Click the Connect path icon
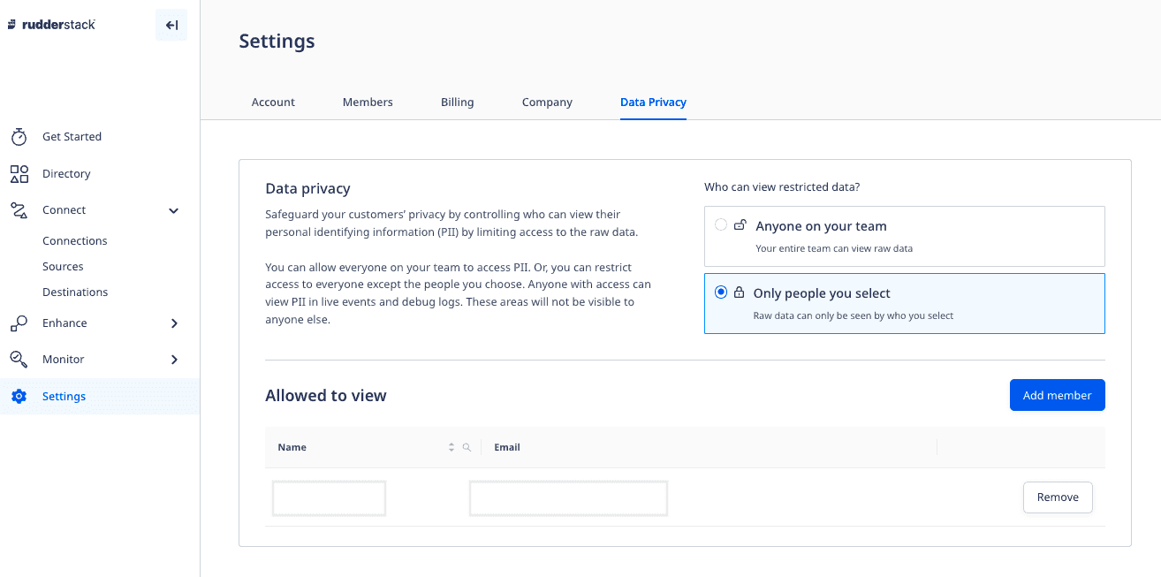The width and height of the screenshot is (1161, 577). click(19, 210)
